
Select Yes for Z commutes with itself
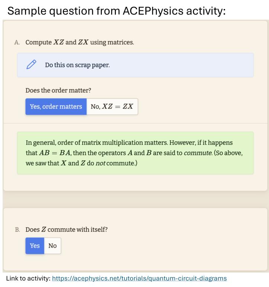(35, 246)
